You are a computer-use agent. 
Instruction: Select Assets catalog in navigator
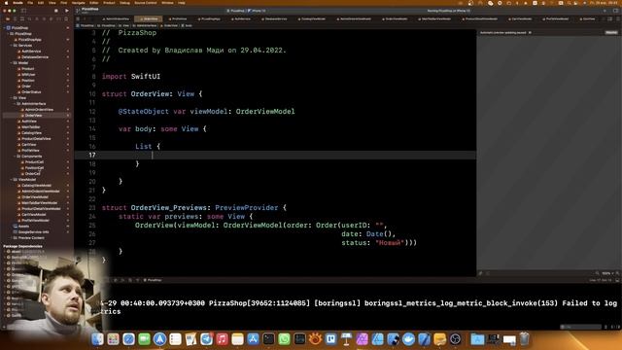point(23,227)
